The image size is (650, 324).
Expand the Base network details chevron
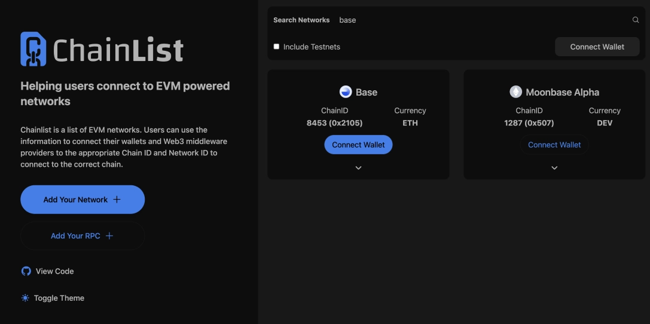(358, 168)
